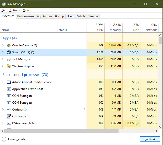Viewport: 163px width, 145px height.
Task: Click the Apps (4) group heading
Action: point(10,38)
